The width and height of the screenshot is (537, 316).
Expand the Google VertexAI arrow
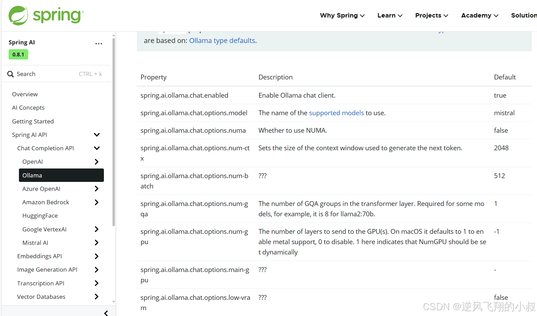[97, 229]
